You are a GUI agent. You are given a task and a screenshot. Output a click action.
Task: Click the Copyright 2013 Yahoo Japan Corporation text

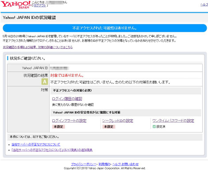click(105, 168)
